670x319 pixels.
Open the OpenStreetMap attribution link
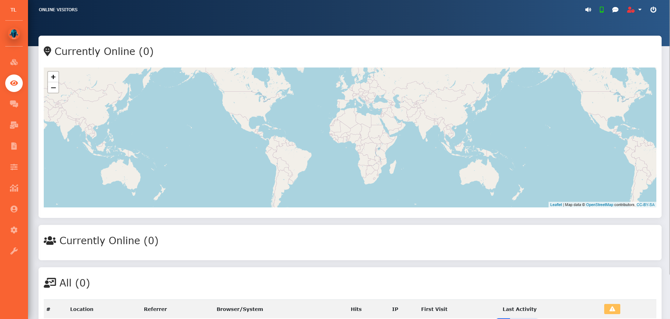(600, 205)
